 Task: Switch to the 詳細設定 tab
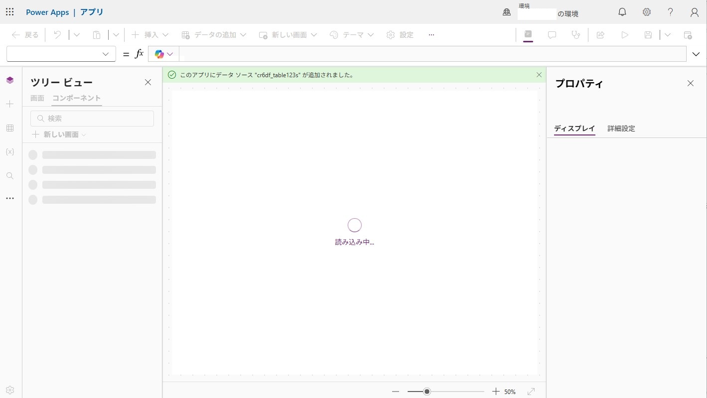click(621, 129)
